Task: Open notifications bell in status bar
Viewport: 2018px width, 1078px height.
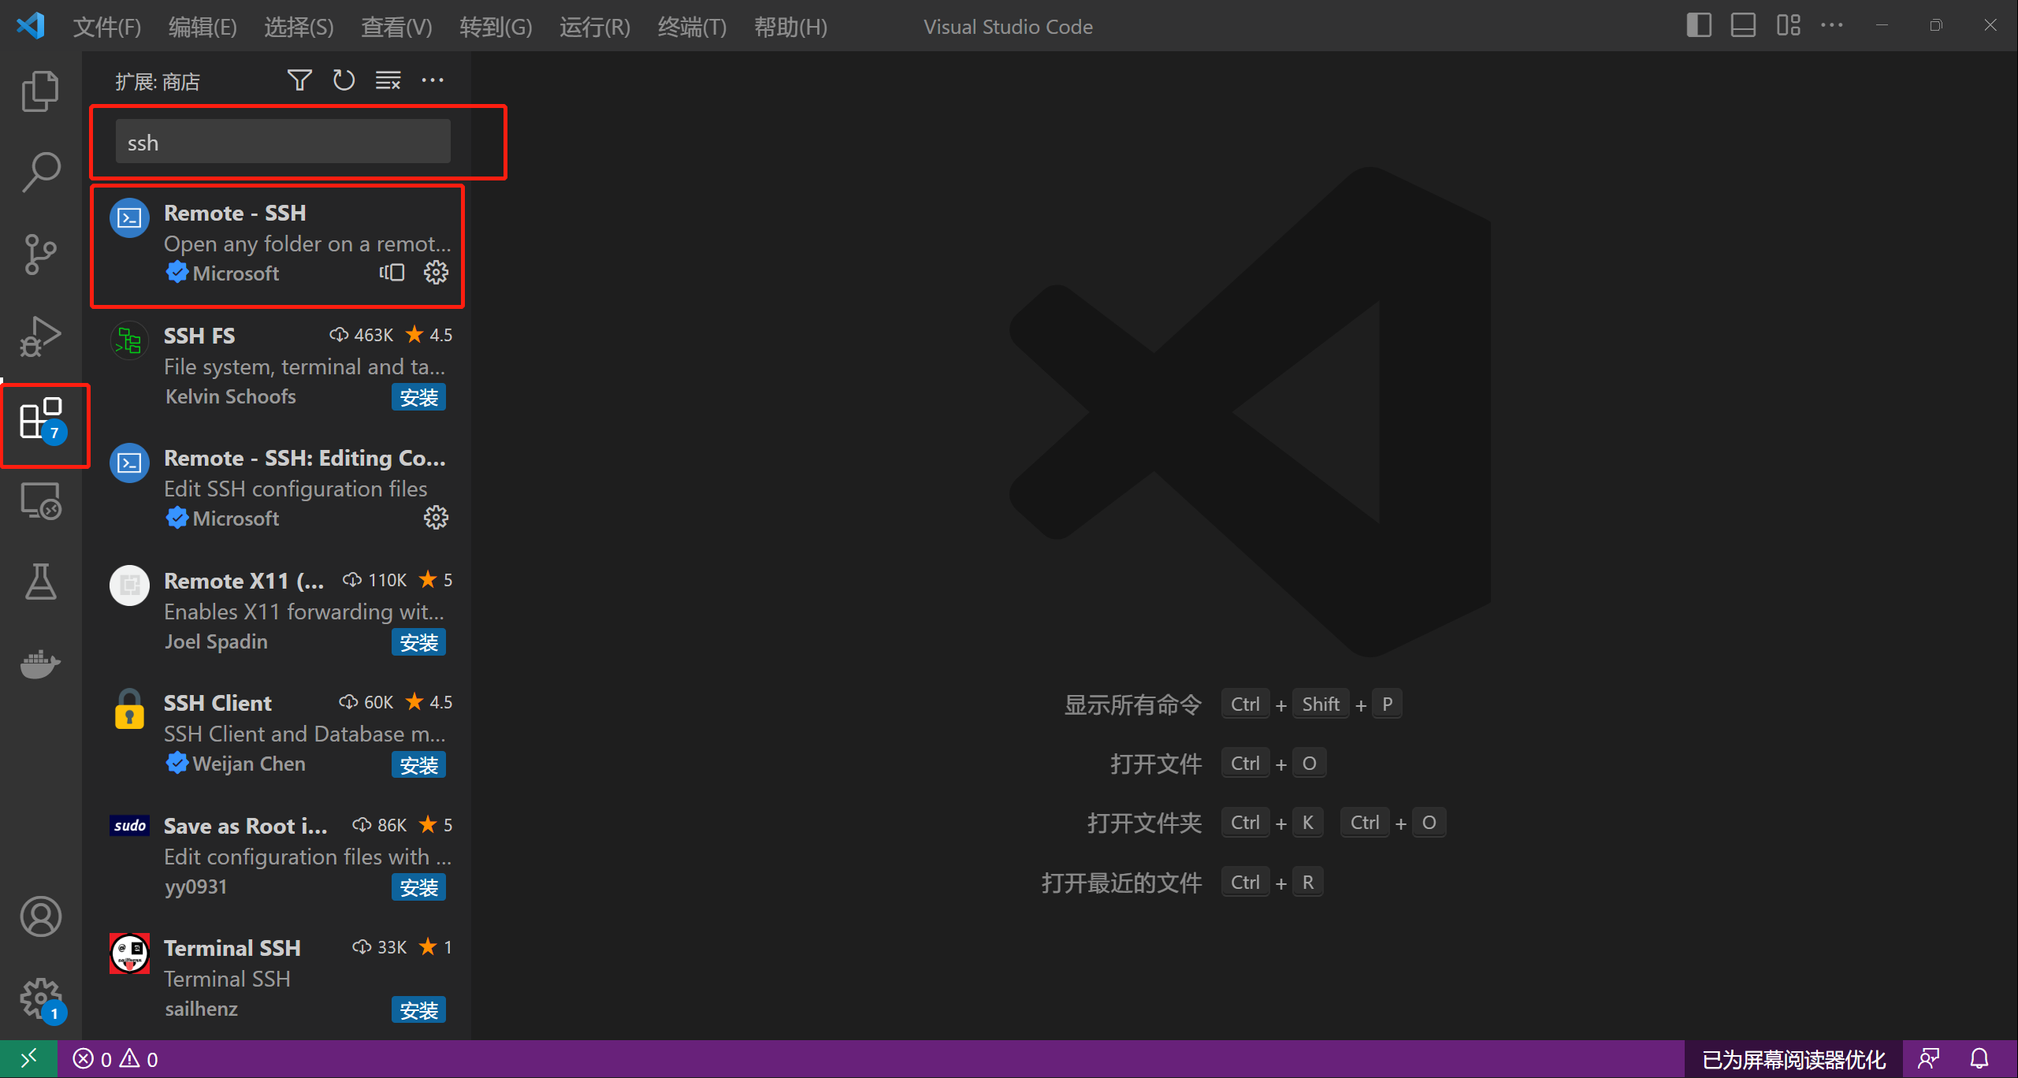Action: click(1980, 1058)
